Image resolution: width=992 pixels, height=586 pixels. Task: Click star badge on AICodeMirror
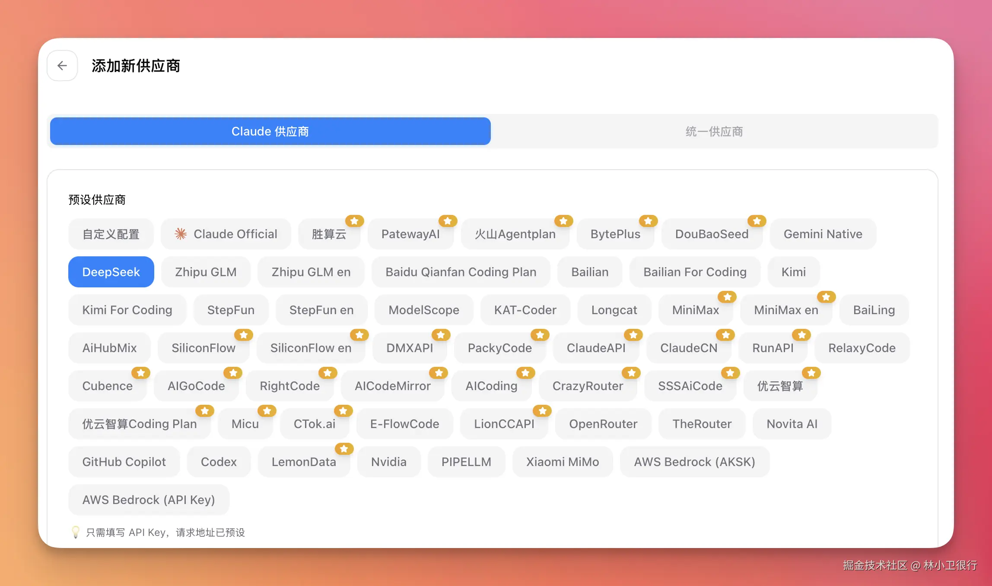click(439, 373)
